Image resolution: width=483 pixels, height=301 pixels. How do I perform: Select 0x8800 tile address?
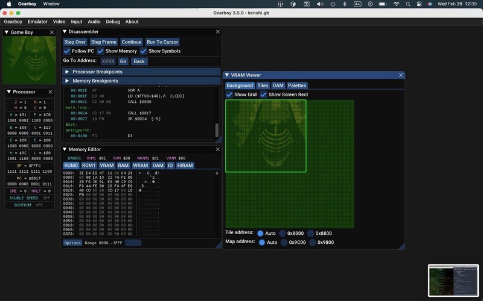tap(310, 234)
